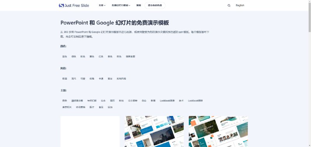Expand the 文章 dropdown menu
Screen dimensions: 311x147
(x=102, y=5)
